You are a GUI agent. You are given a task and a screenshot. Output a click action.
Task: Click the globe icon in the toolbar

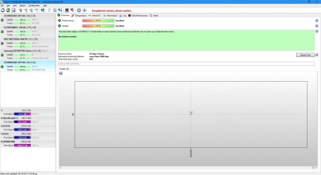tap(43, 10)
